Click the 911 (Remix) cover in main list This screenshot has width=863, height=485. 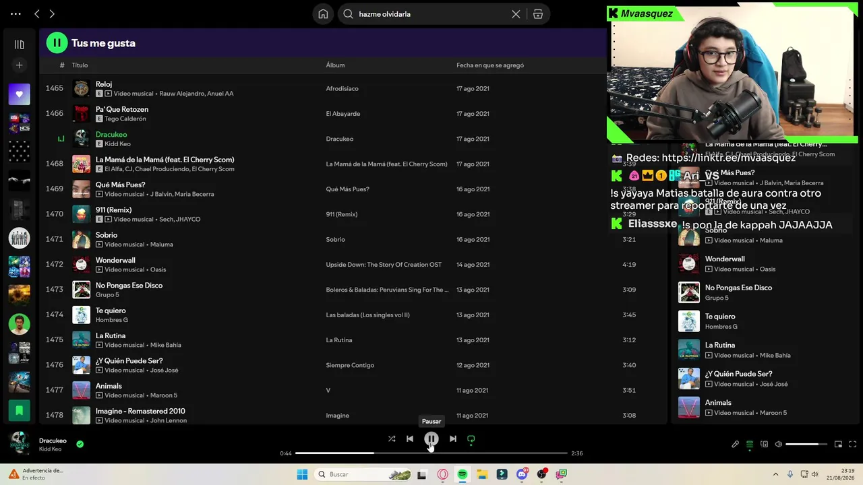click(x=82, y=214)
